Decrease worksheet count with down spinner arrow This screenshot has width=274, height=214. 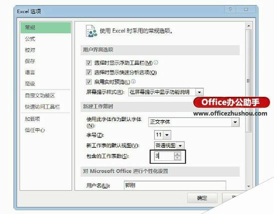pos(177,158)
